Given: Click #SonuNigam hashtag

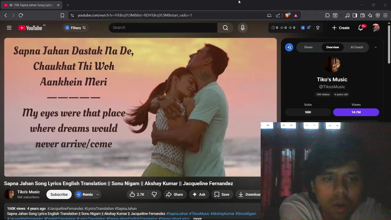Looking at the screenshot, I should [x=246, y=214].
